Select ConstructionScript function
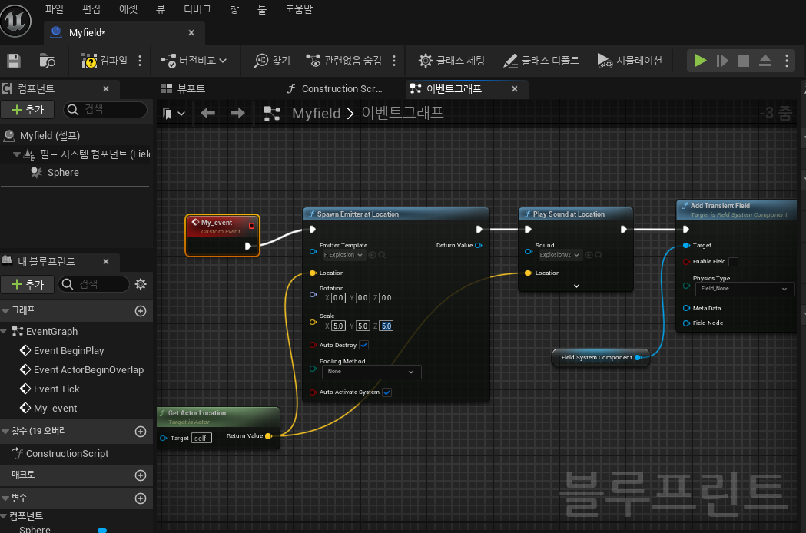This screenshot has height=533, width=806. pyautogui.click(x=67, y=453)
